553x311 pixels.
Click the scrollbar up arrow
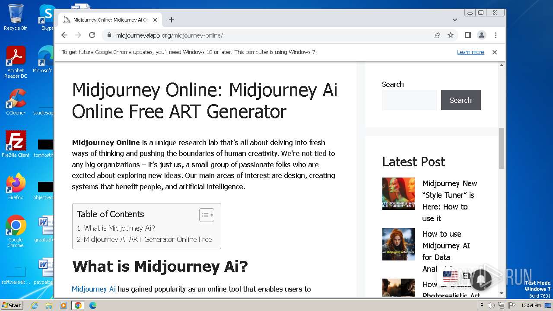(502, 65)
